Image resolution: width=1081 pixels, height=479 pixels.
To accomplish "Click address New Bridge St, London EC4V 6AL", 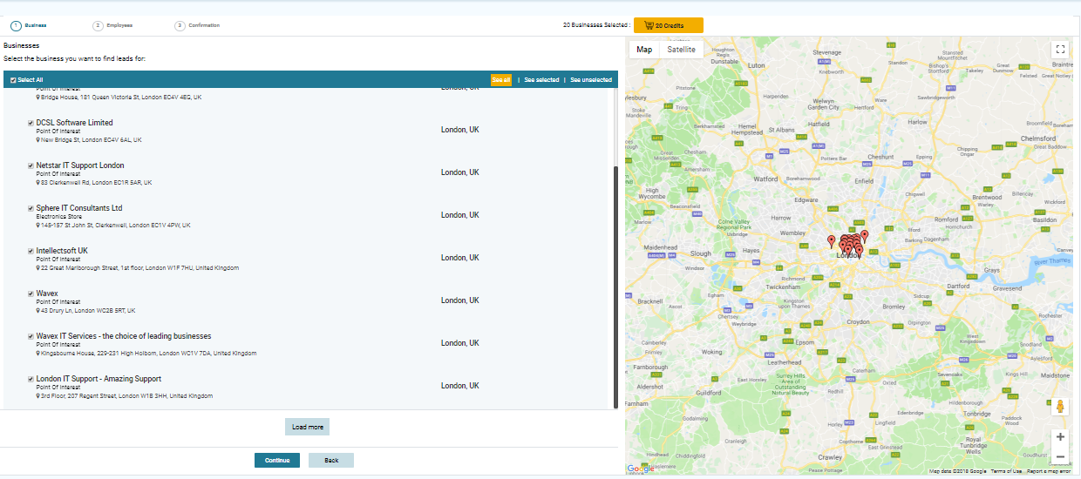I will 92,139.
